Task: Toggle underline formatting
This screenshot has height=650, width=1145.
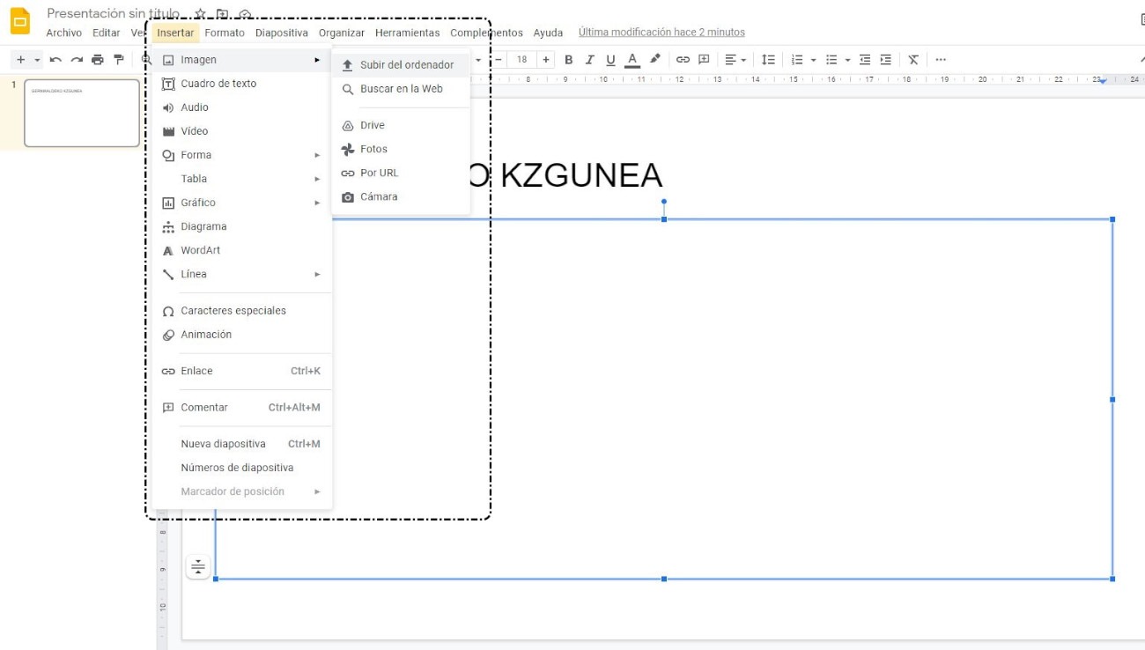Action: tap(610, 60)
